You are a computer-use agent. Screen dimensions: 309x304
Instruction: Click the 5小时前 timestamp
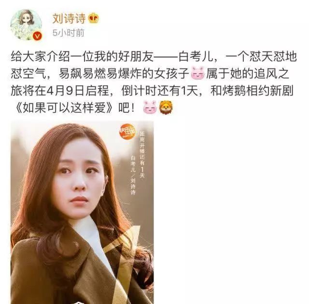69,33
